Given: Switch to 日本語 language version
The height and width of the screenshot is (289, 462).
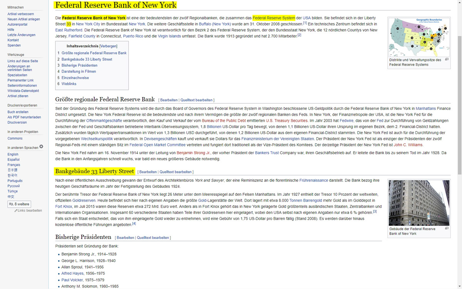Looking at the screenshot, I should pos(12,170).
